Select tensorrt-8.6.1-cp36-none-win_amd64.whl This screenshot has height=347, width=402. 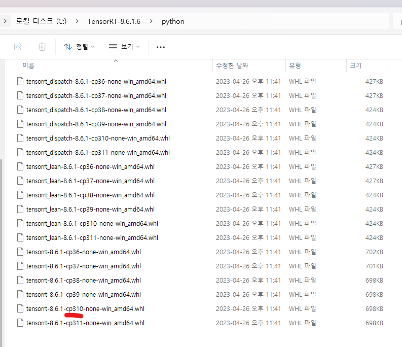[x=84, y=252]
